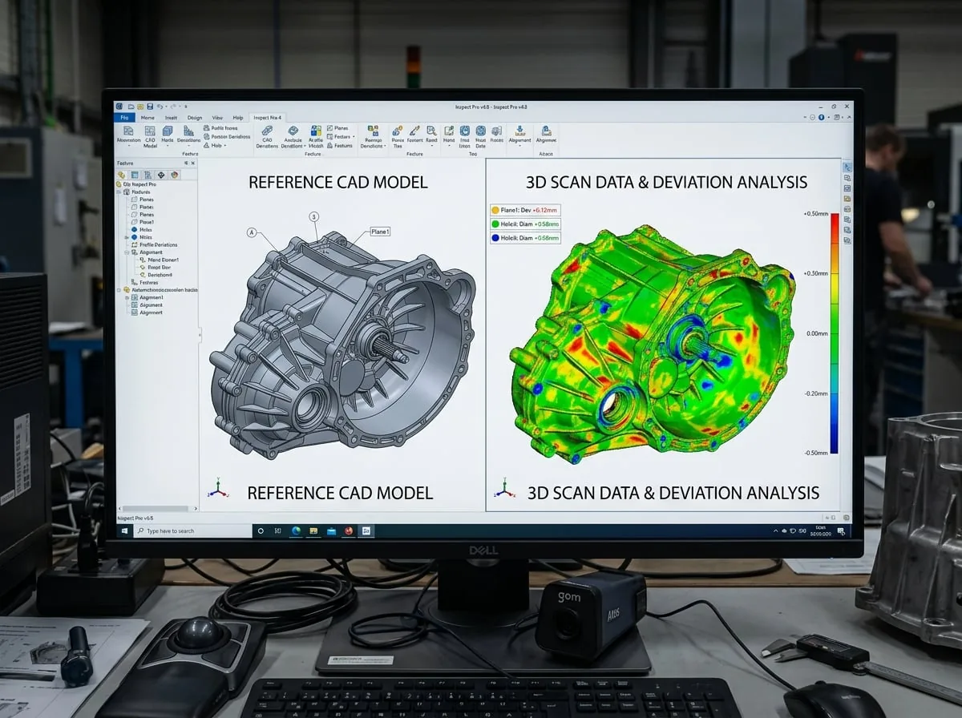Click the first gold tab icon in Feature panel
This screenshot has height=718, width=962.
click(x=121, y=175)
